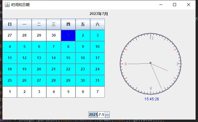Select white day 6 cell in last row
This screenshot has width=198, height=122.
tap(83, 92)
